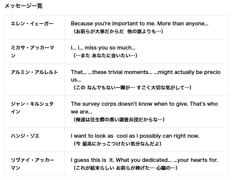Click the Japanese line starting この なんでもない一瞬が
This screenshot has width=240, height=180.
(x=132, y=88)
